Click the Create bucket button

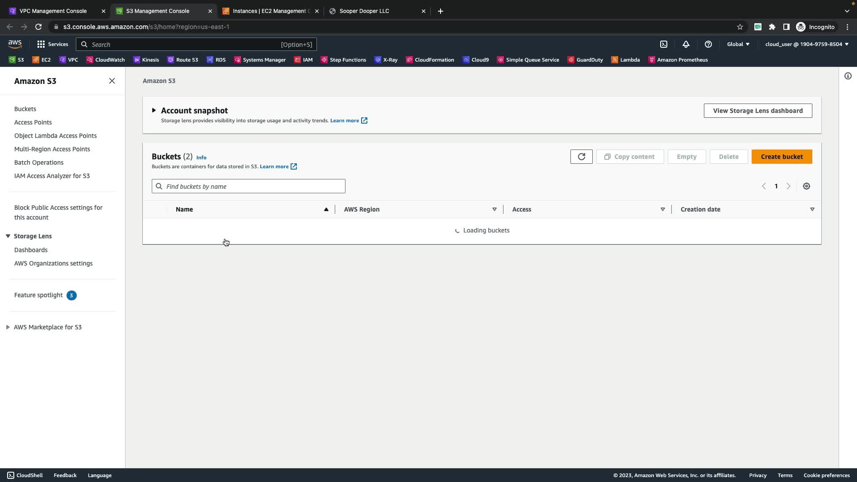[781, 157]
